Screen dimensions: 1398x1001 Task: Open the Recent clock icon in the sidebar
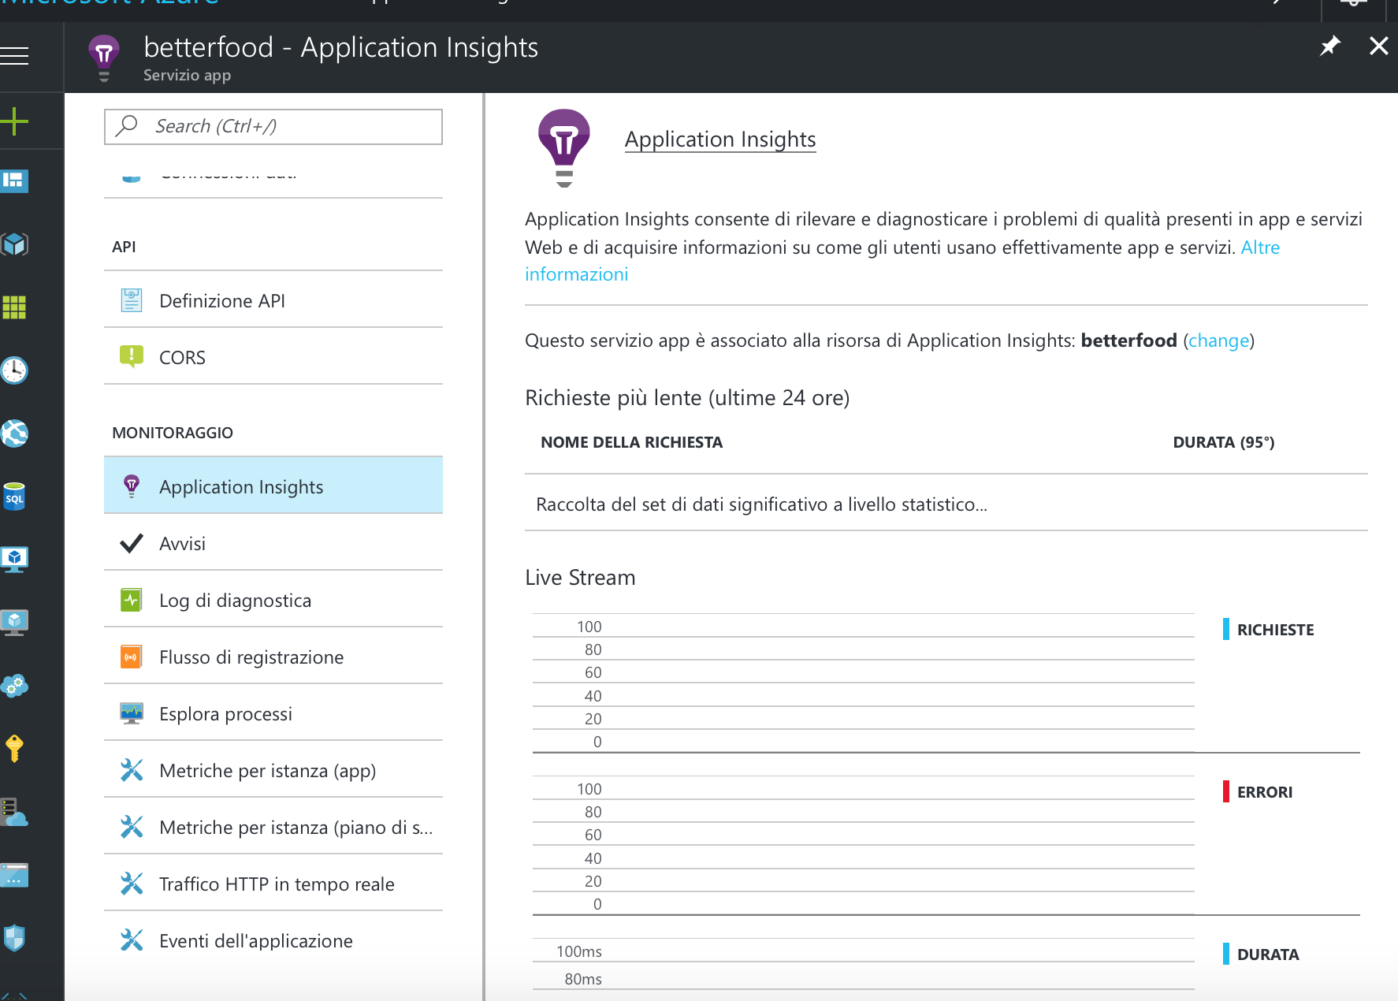pyautogui.click(x=14, y=370)
